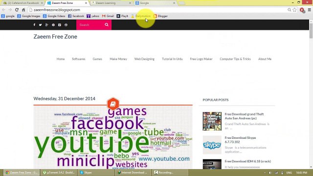
Task: Switch to the Cafeland on Facebook tab
Action: click(22, 3)
